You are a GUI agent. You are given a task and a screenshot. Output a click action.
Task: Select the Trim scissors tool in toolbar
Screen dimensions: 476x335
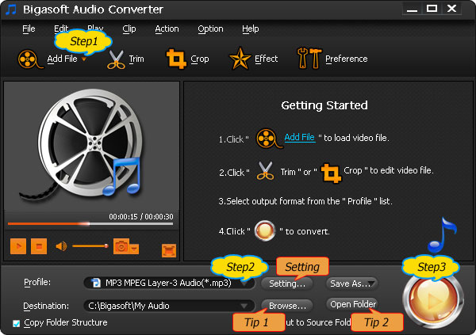(x=116, y=59)
